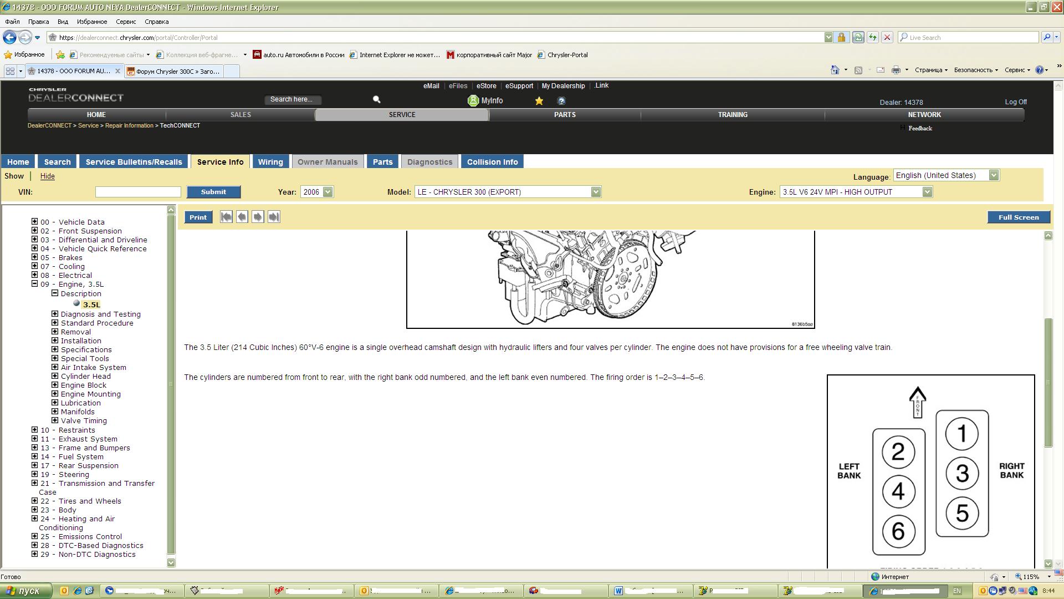Image resolution: width=1064 pixels, height=599 pixels.
Task: Click the security lock icon in address bar
Action: [841, 37]
